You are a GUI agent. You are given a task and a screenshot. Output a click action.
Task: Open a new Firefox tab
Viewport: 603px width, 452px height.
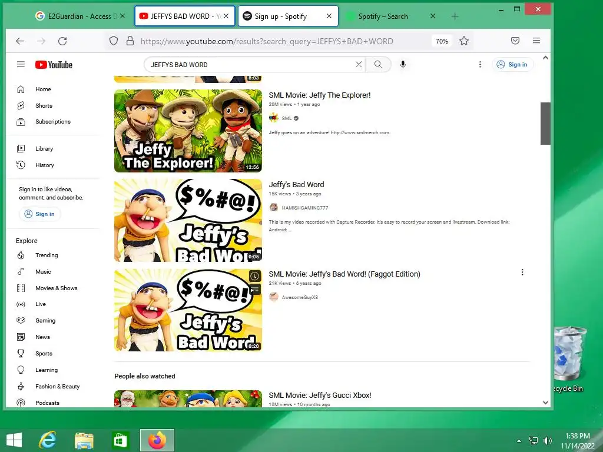[x=455, y=16]
